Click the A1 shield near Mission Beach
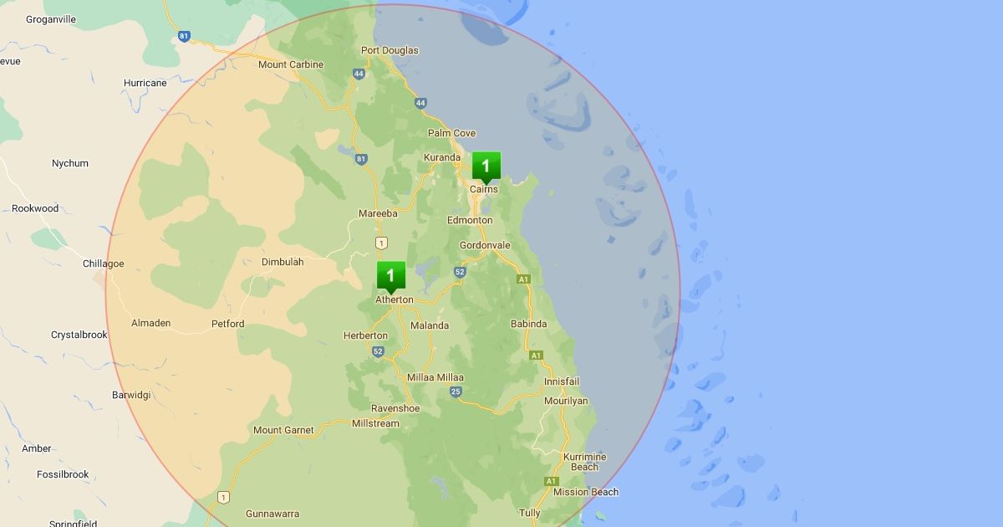 [x=551, y=481]
